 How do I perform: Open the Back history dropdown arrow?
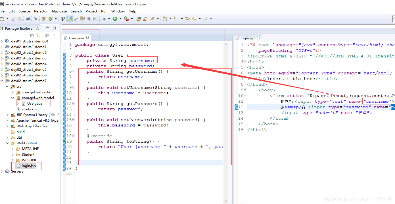tap(200, 19)
